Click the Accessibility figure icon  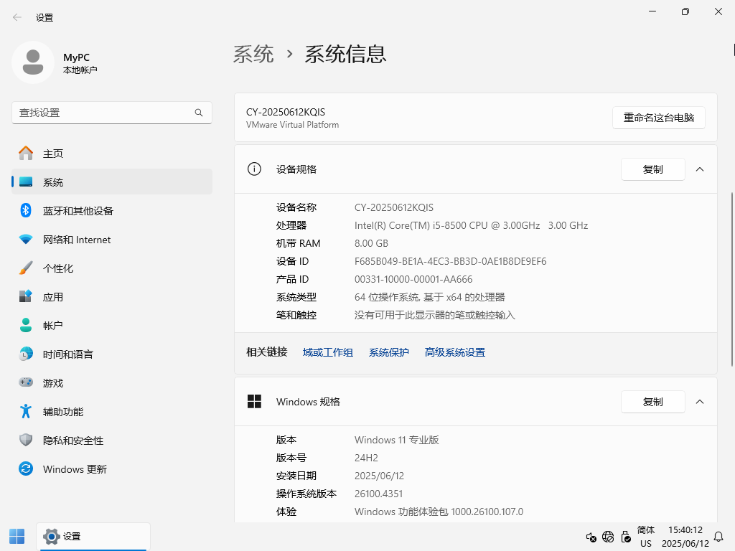pyautogui.click(x=26, y=411)
